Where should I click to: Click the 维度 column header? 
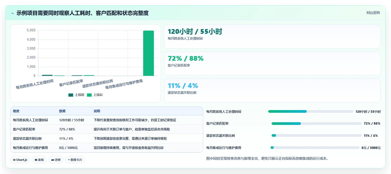pyautogui.click(x=16, y=111)
